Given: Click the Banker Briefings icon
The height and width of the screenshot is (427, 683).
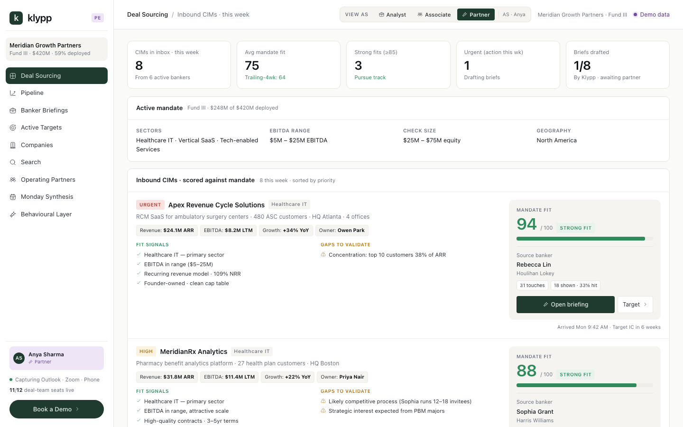Looking at the screenshot, I should [x=13, y=111].
